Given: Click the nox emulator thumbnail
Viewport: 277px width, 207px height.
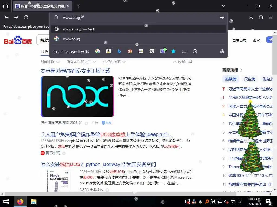Looking at the screenshot, I should 77,96.
